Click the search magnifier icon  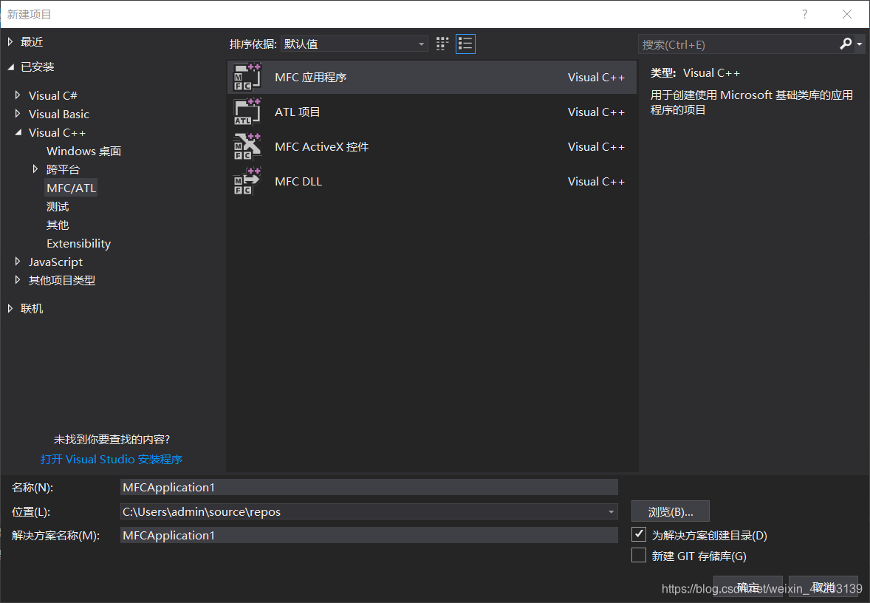(x=846, y=44)
